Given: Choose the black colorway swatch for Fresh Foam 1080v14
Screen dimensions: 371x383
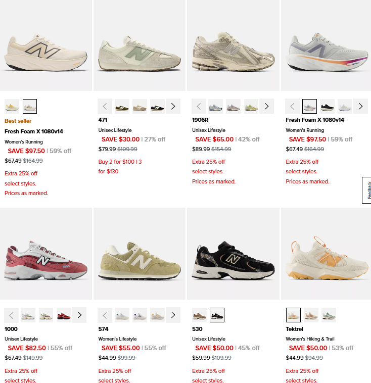Looking at the screenshot, I should 327,106.
